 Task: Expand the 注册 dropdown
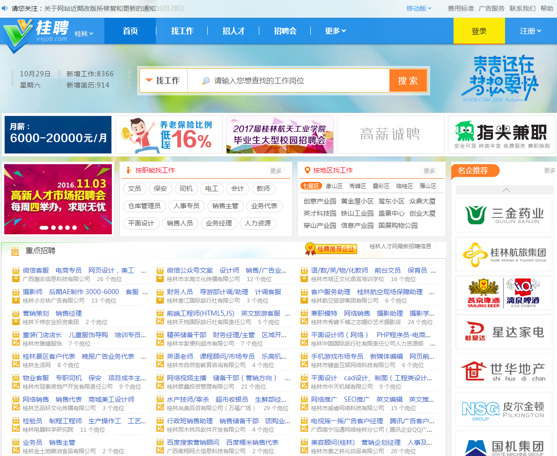531,31
